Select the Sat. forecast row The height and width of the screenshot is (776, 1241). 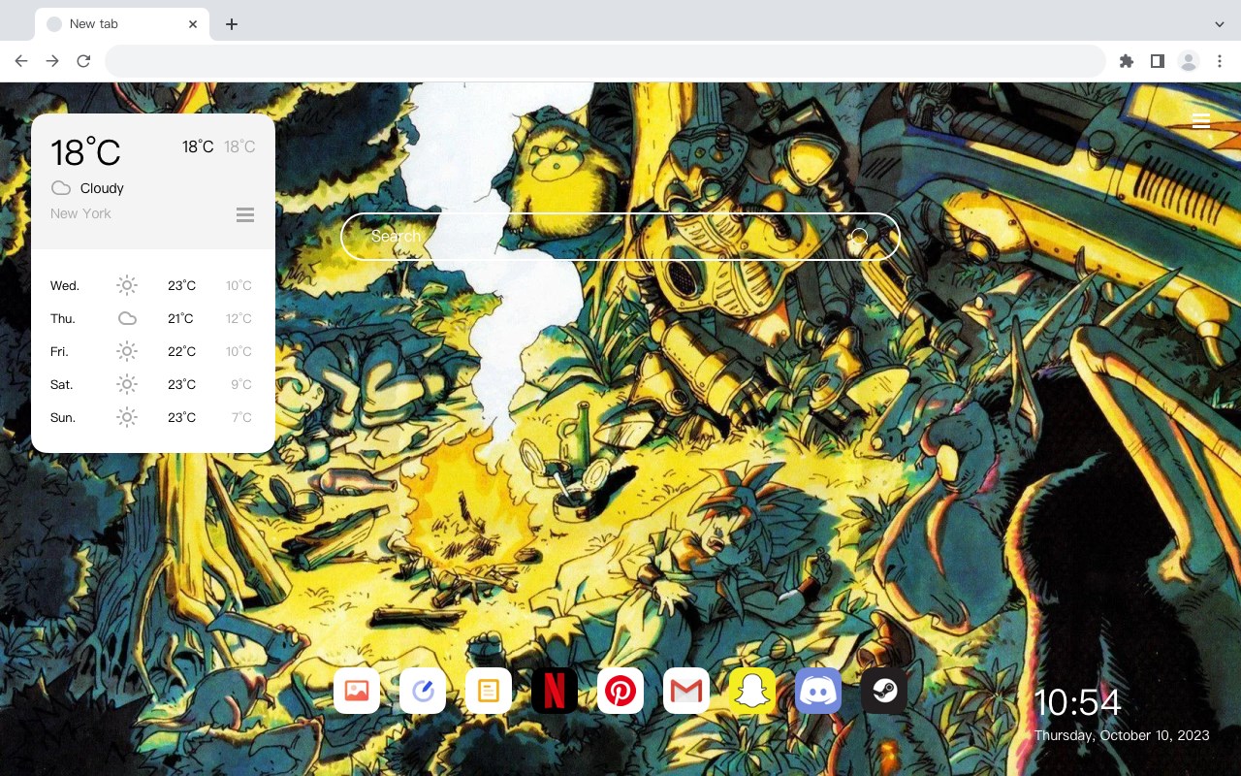[x=153, y=384]
